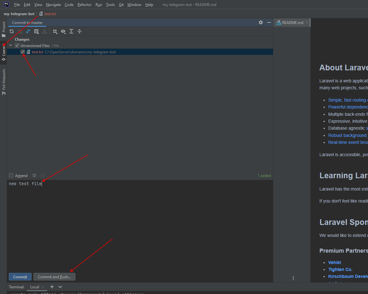Toggle the Commit tool window sidebar button
The width and height of the screenshot is (368, 294).
click(3, 52)
